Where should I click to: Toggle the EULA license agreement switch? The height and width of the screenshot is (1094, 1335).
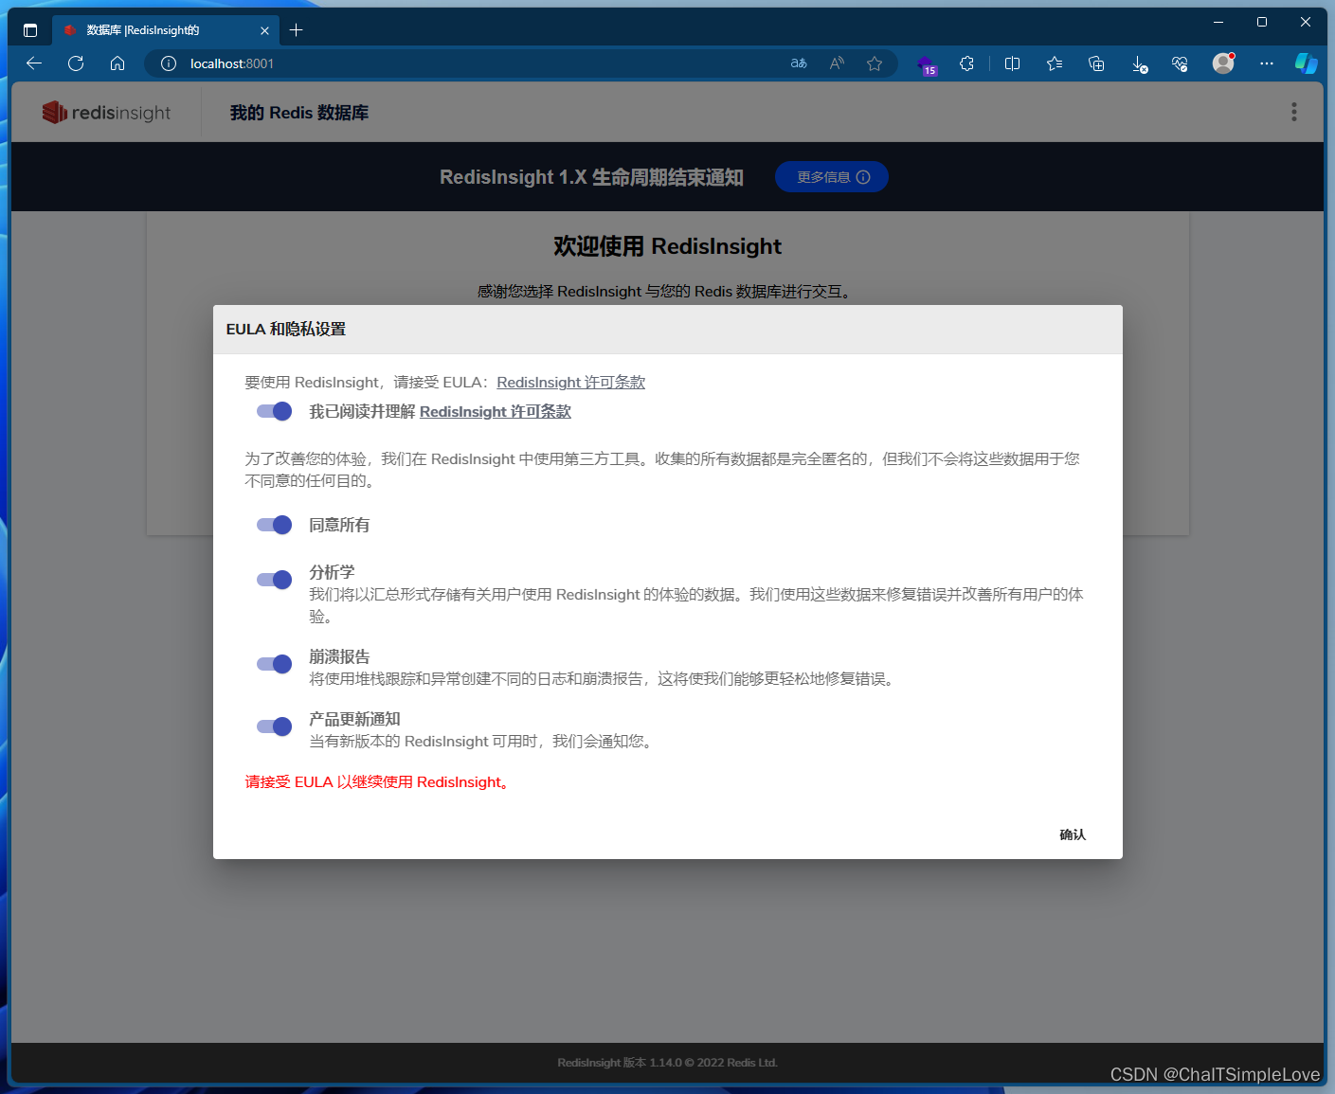pos(274,411)
